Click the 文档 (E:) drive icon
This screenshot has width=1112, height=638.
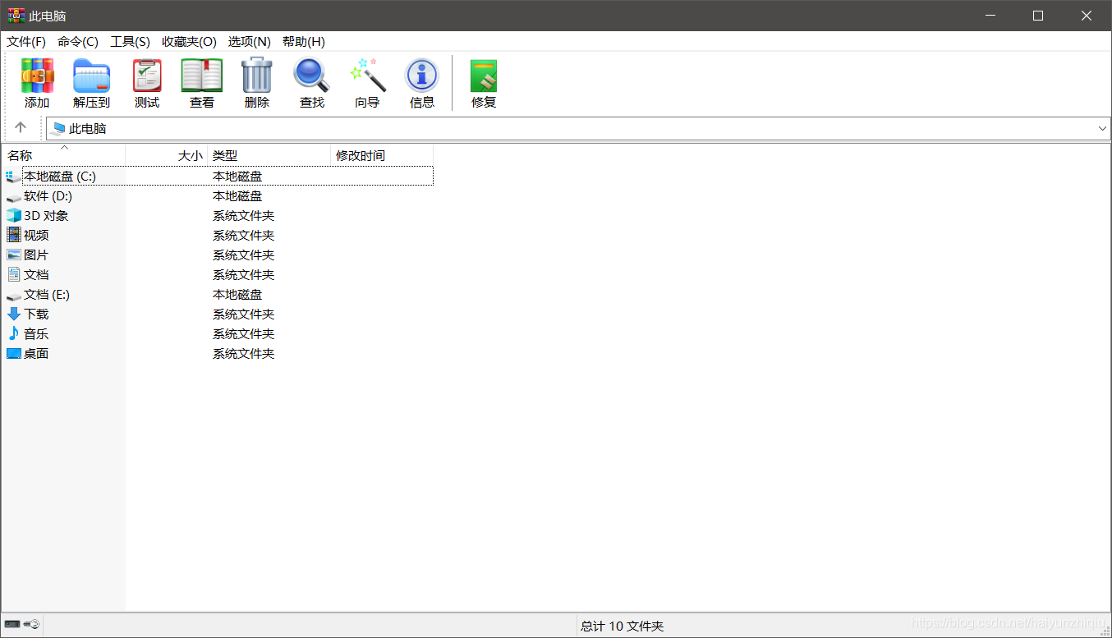coord(14,296)
